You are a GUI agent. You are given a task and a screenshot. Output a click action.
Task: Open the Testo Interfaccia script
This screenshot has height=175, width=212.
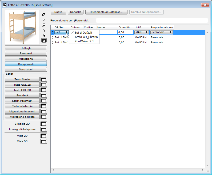22,106
